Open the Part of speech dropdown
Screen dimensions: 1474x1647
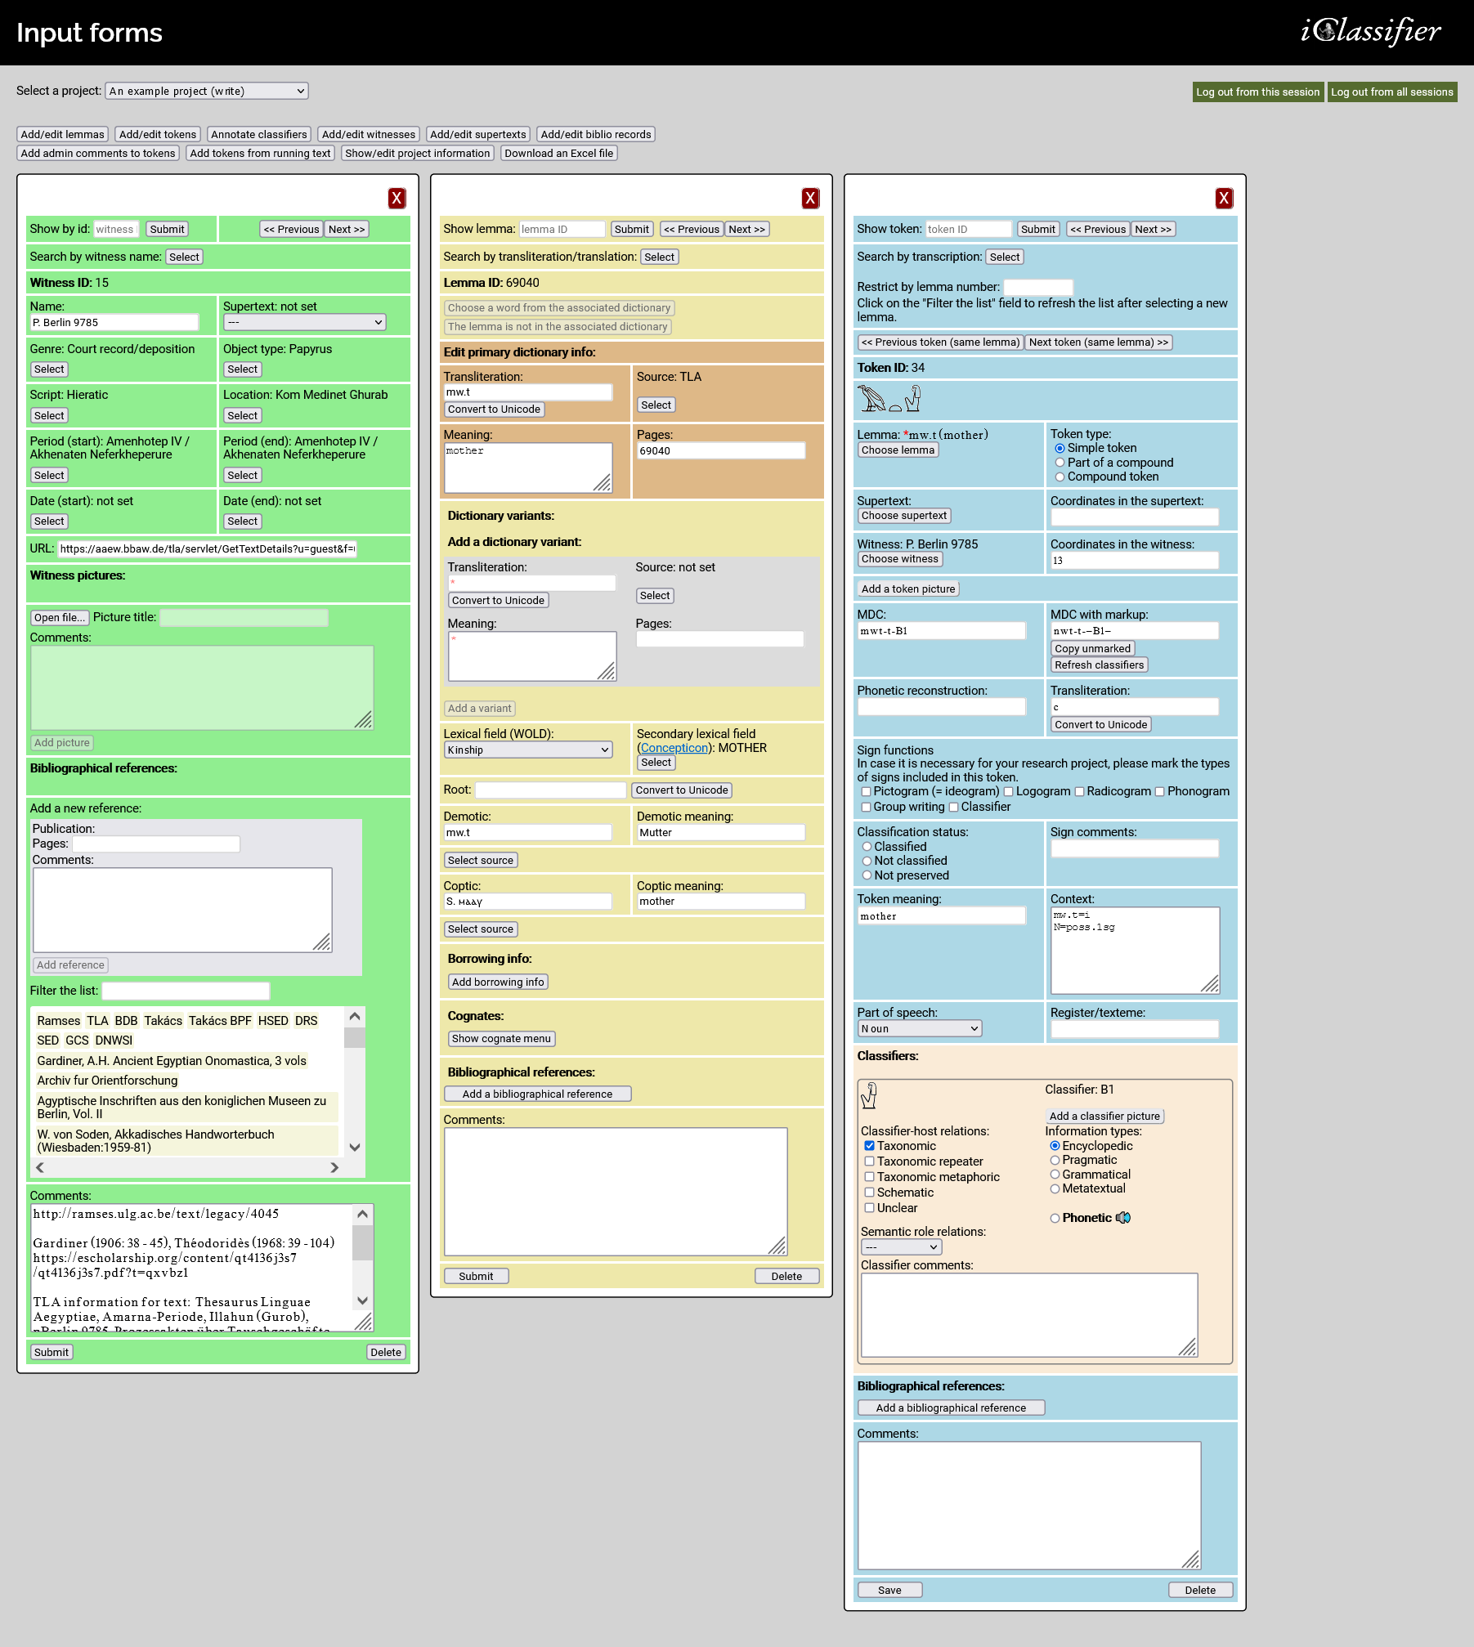(919, 1029)
